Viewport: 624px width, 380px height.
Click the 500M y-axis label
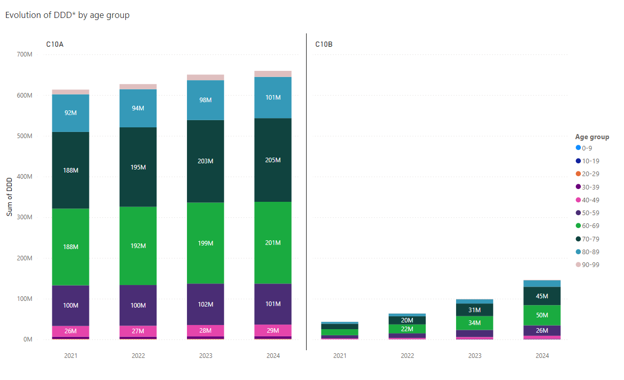pyautogui.click(x=25, y=136)
